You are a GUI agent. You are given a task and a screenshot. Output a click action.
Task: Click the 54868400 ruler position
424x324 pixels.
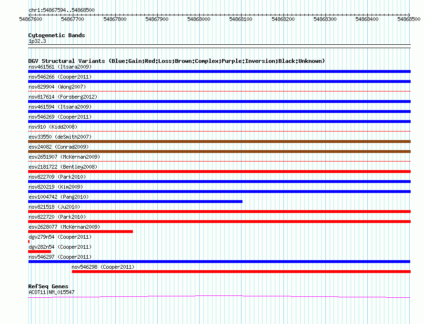tap(367, 19)
